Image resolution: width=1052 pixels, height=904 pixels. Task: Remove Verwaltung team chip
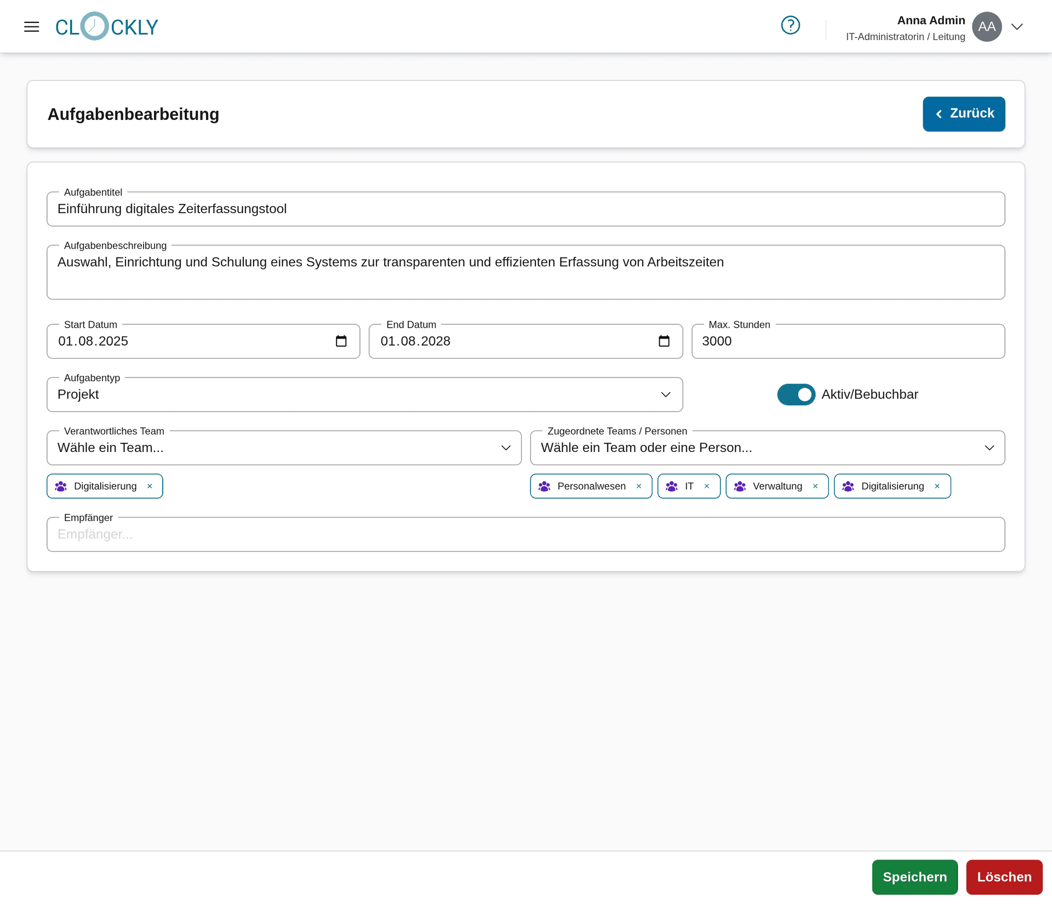815,486
